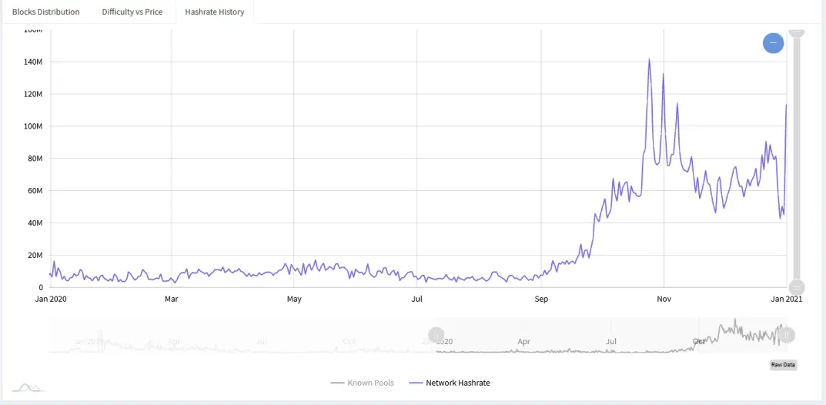Click the selected 2020 range in the overview scrollbar

(x=611, y=335)
